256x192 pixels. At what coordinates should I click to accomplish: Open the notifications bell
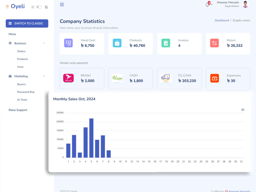pos(207,5)
